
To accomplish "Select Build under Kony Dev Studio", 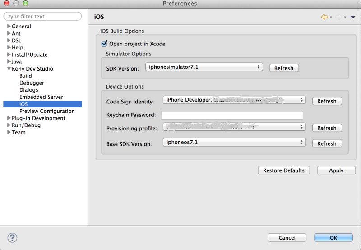I will (x=26, y=76).
